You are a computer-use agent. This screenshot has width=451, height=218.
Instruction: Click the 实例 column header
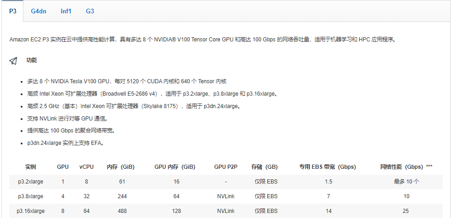pyautogui.click(x=30, y=167)
